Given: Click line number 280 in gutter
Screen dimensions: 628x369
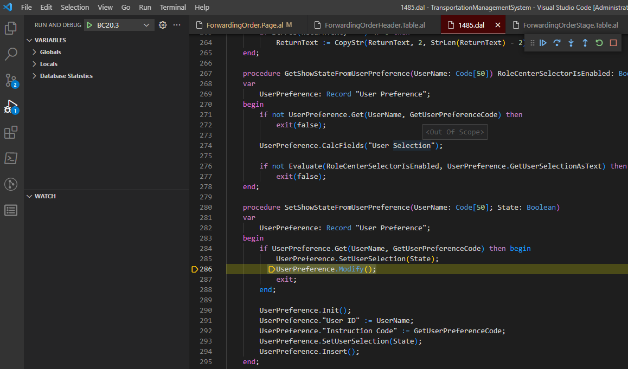Looking at the screenshot, I should coord(206,208).
